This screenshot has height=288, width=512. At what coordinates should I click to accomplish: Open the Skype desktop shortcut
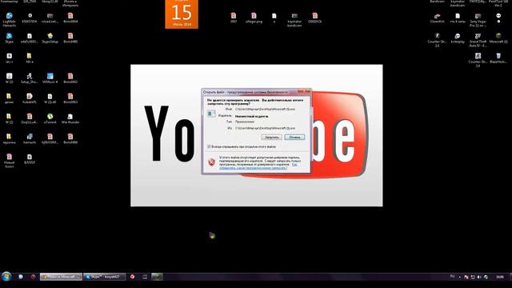tap(9, 38)
